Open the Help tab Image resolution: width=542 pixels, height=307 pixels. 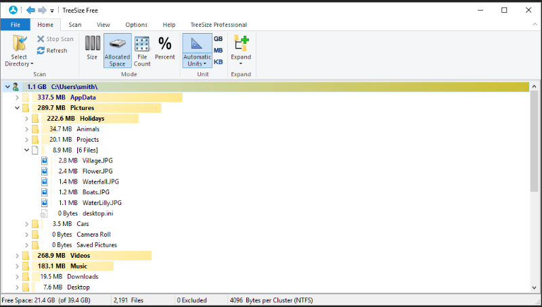pyautogui.click(x=169, y=25)
